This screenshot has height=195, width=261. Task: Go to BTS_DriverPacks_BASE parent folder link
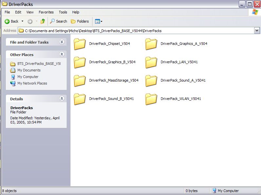coord(39,64)
